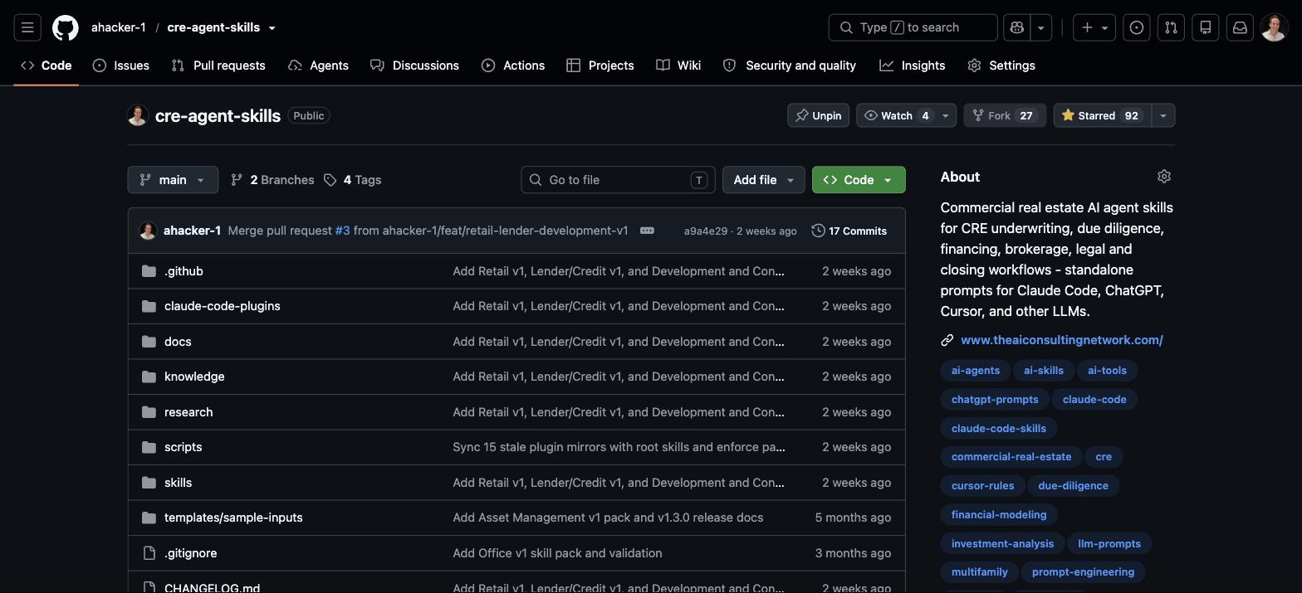Open the user profile avatar menu
The image size is (1302, 593).
1275,27
